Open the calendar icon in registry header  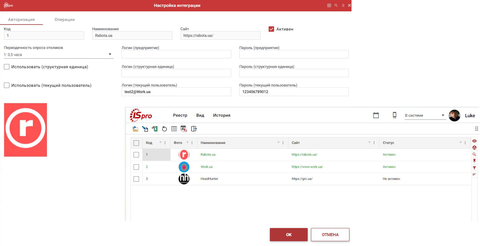coord(376,115)
